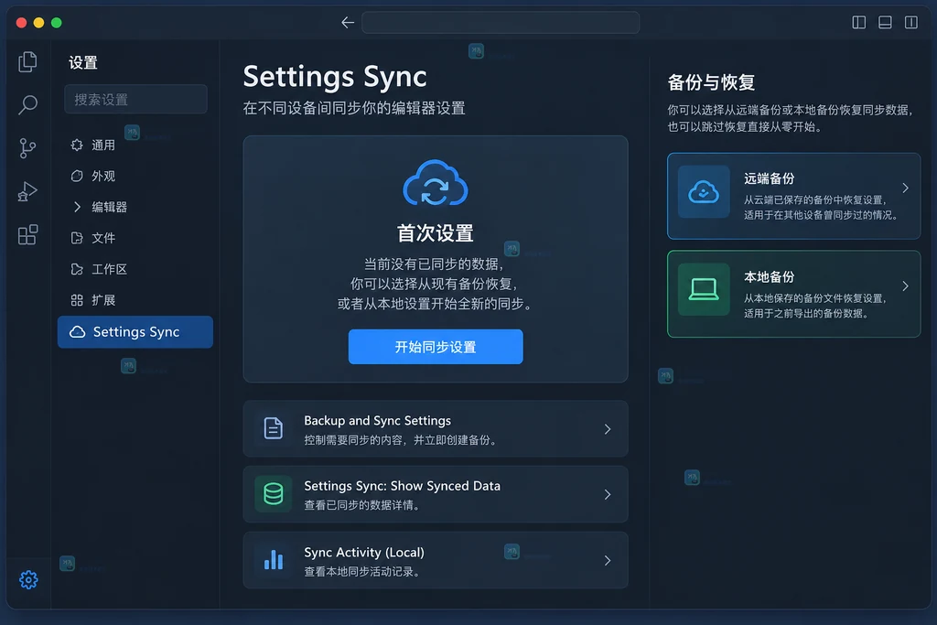Open Run and Debug icon
This screenshot has height=625, width=937.
tap(27, 191)
